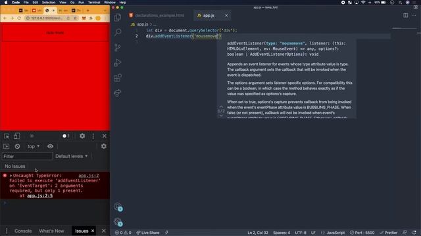Screen dimensions: 421x236
Task: Close the DevTools drawer
Action: (104, 231)
